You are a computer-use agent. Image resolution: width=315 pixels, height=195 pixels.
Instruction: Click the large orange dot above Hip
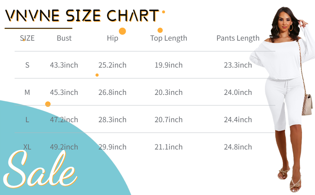click(x=122, y=31)
